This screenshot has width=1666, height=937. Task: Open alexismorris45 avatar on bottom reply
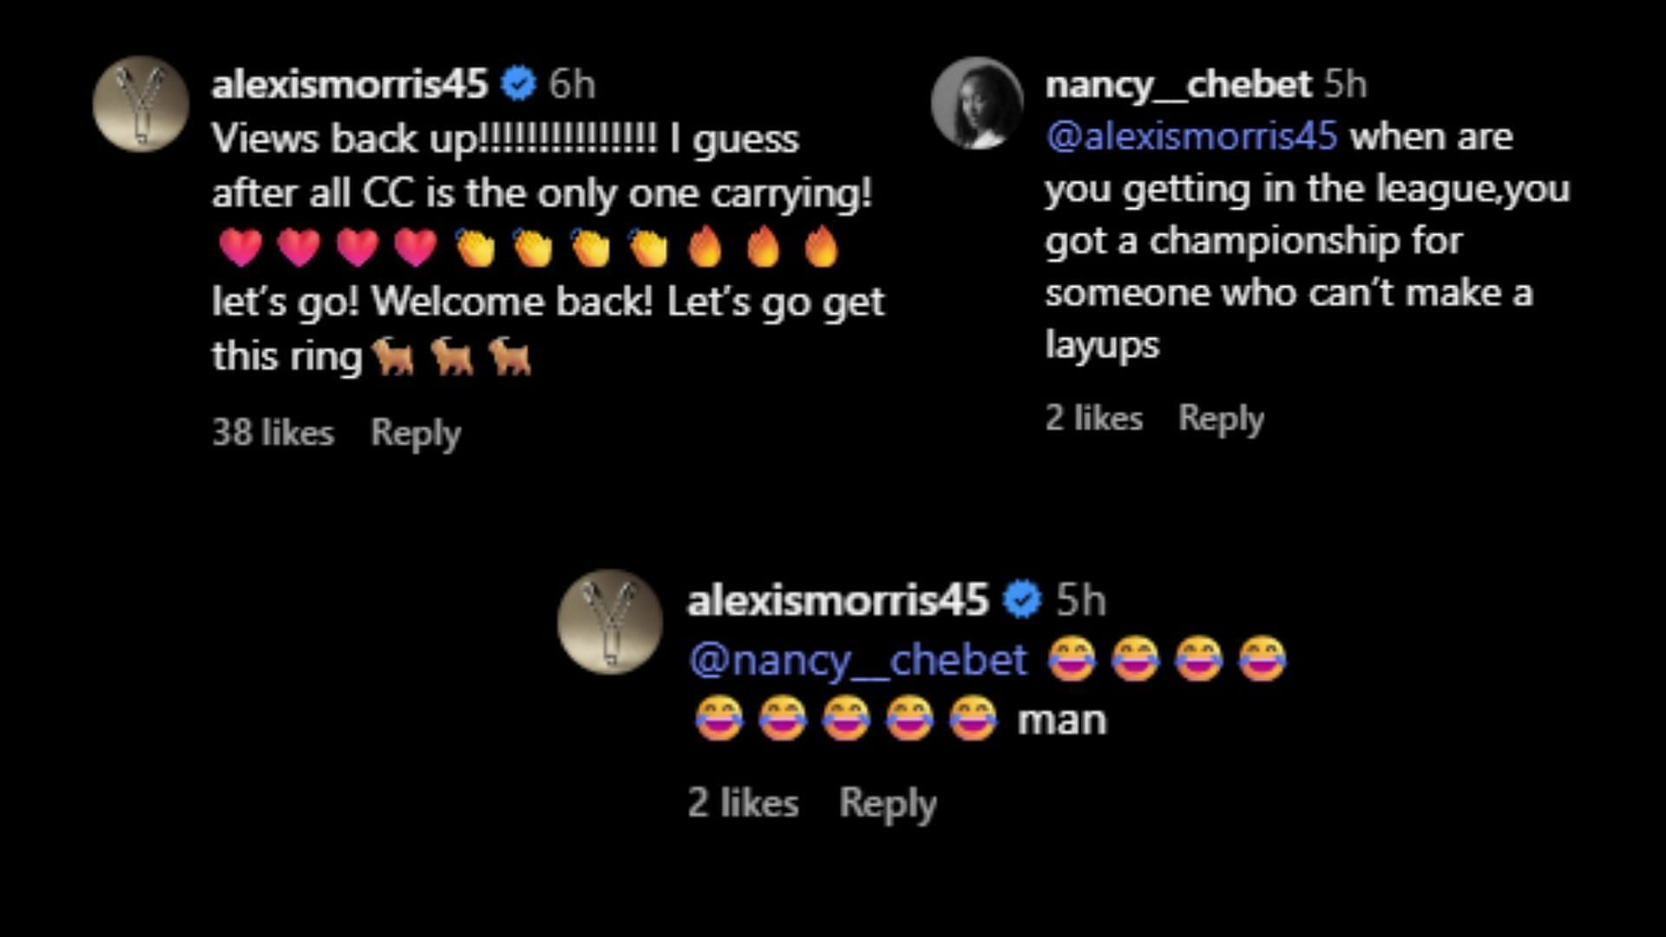[x=610, y=622]
